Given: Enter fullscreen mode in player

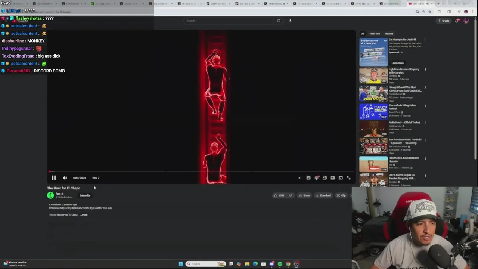Looking at the screenshot, I should (x=349, y=178).
